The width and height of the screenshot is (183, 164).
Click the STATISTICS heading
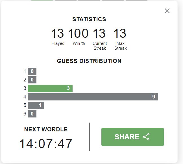pos(89,19)
